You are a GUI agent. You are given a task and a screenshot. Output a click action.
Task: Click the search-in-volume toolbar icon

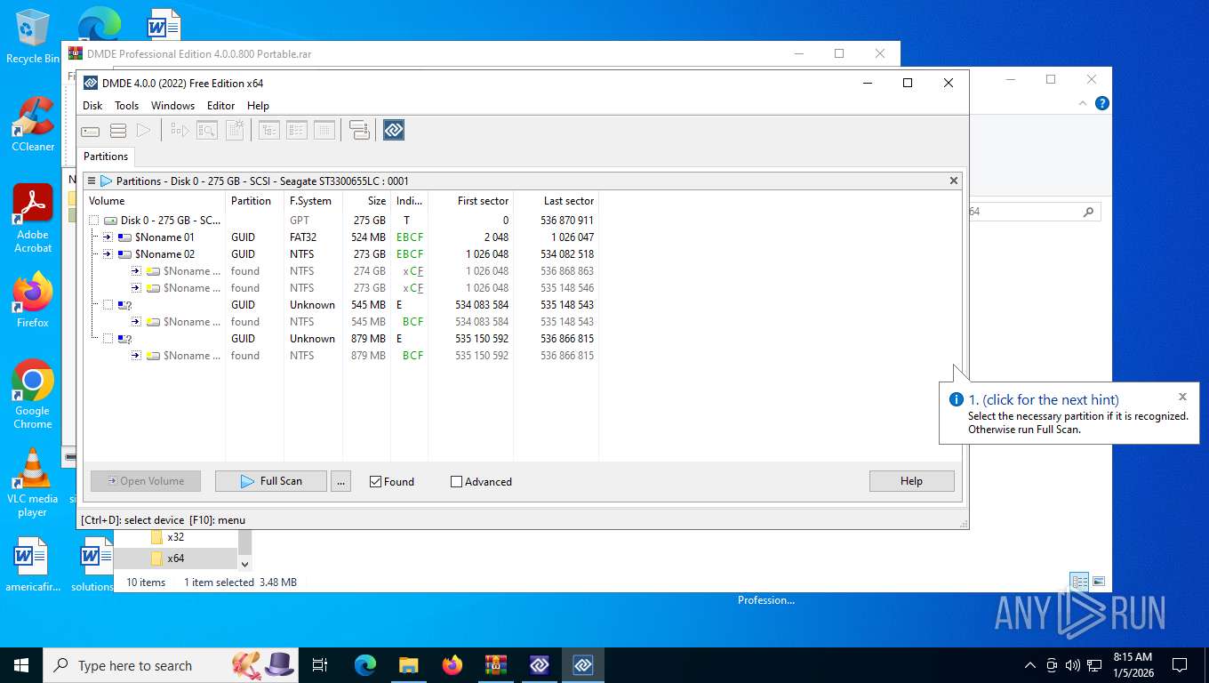click(x=207, y=131)
